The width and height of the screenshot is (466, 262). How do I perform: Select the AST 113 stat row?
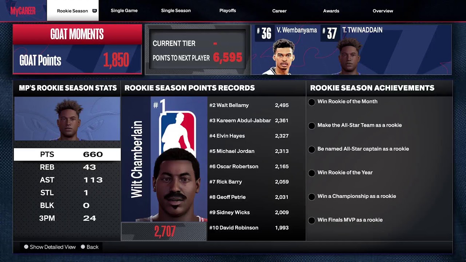point(67,180)
